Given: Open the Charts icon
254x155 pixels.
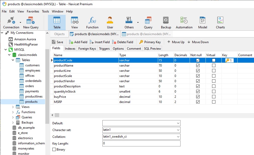Looking at the screenshot, I should tap(220, 22).
